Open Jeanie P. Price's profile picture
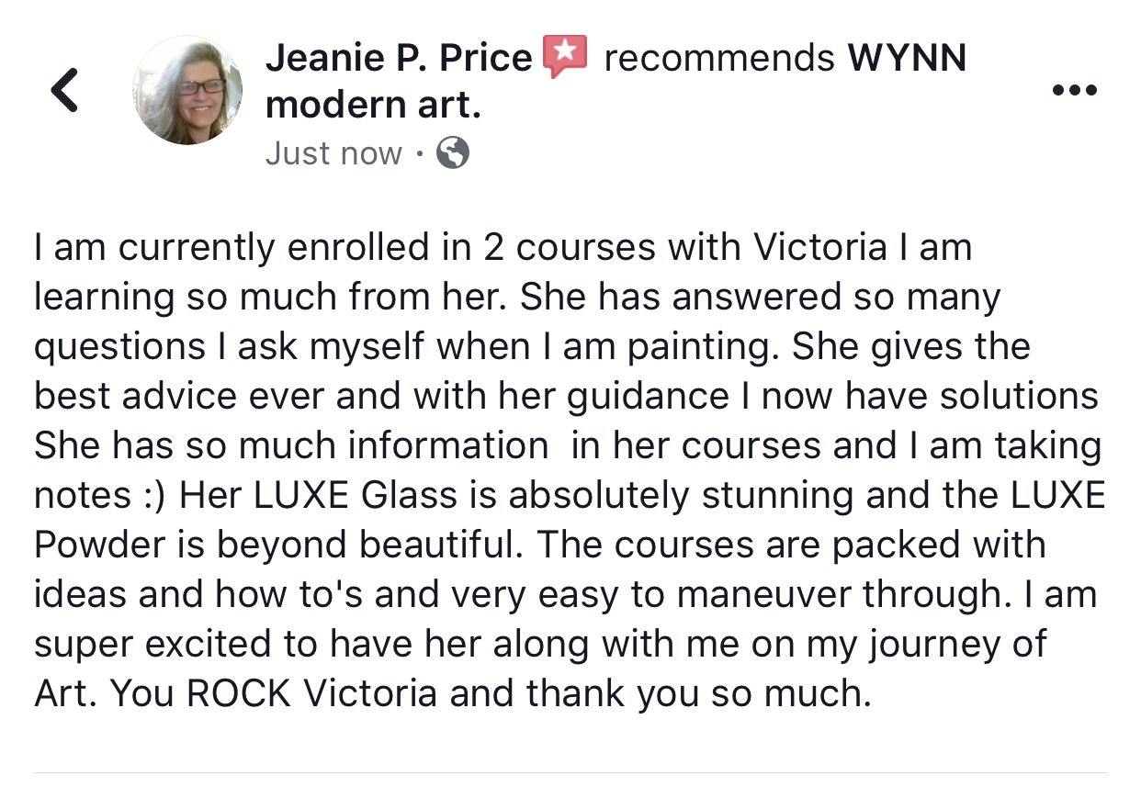 click(187, 90)
